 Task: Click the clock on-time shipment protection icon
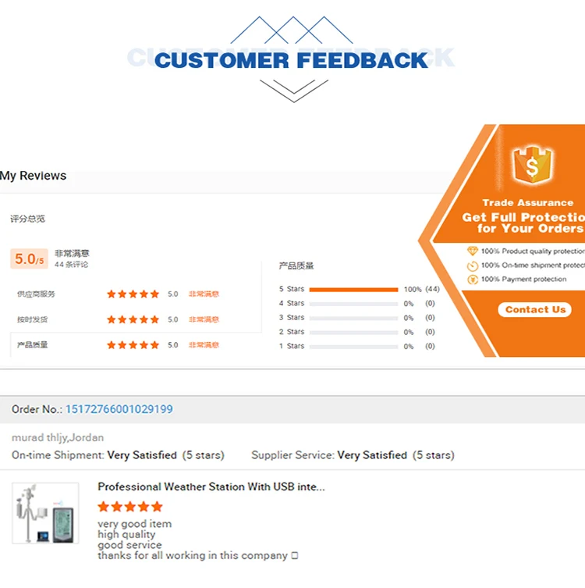[x=472, y=265]
